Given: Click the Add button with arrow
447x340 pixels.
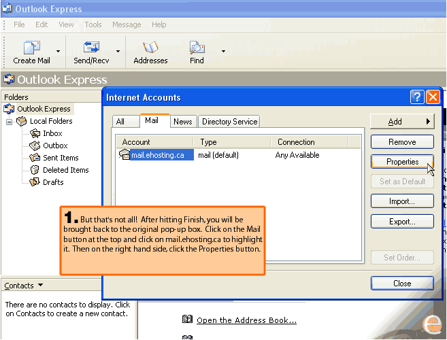Looking at the screenshot, I should (x=402, y=122).
